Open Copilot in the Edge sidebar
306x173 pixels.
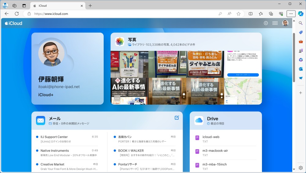(301, 14)
